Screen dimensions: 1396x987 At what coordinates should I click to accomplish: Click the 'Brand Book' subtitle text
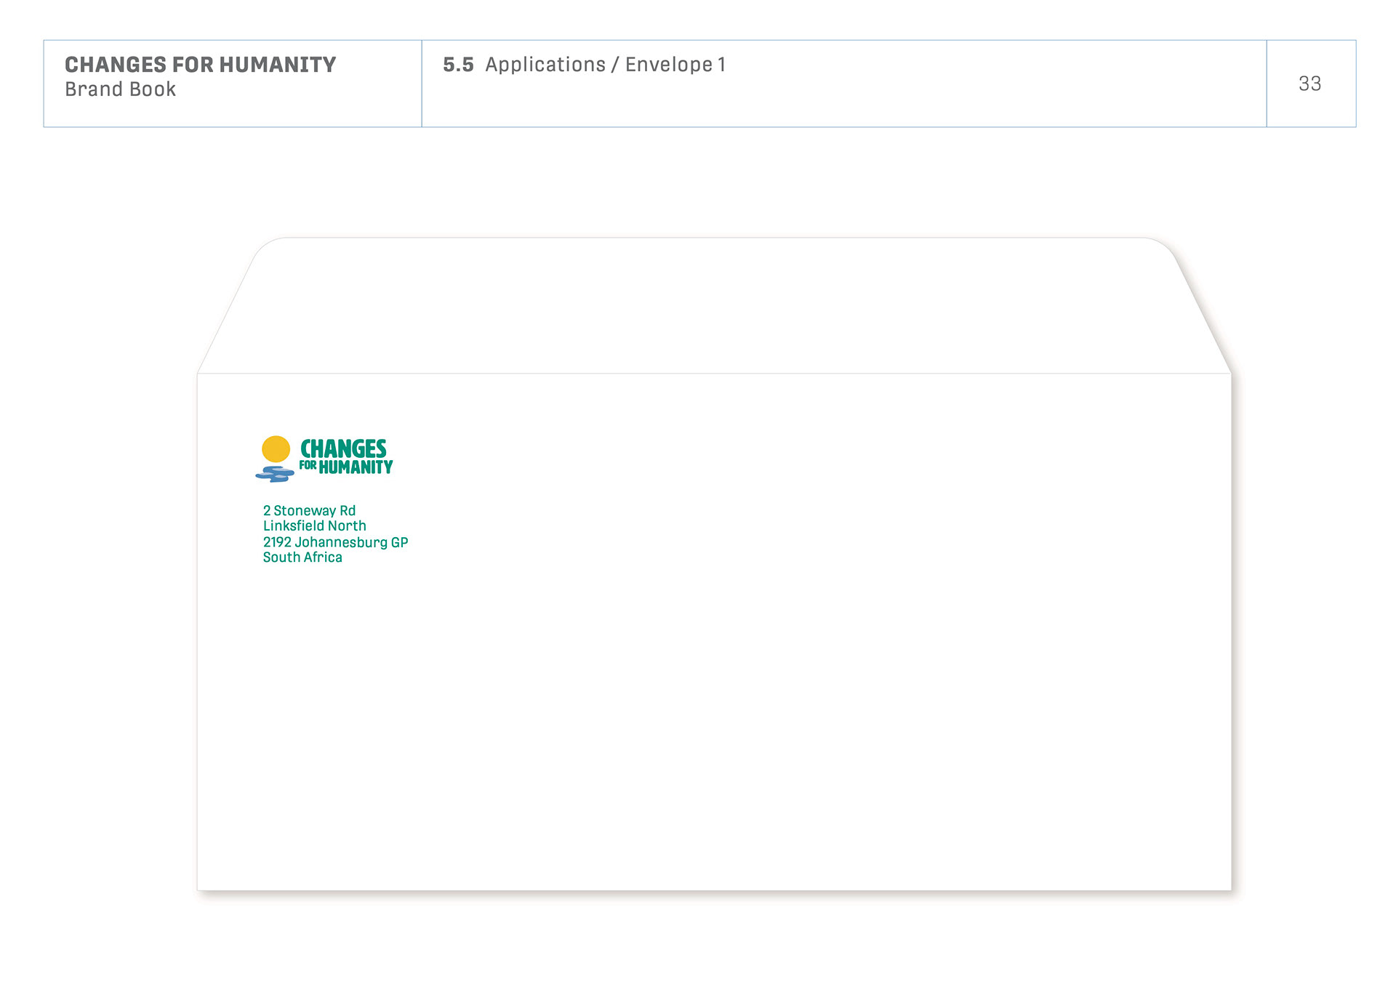point(120,89)
